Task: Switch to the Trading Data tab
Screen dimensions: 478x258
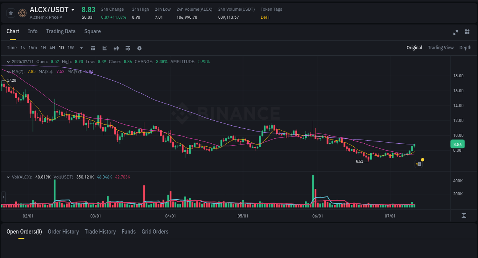Action: click(61, 31)
